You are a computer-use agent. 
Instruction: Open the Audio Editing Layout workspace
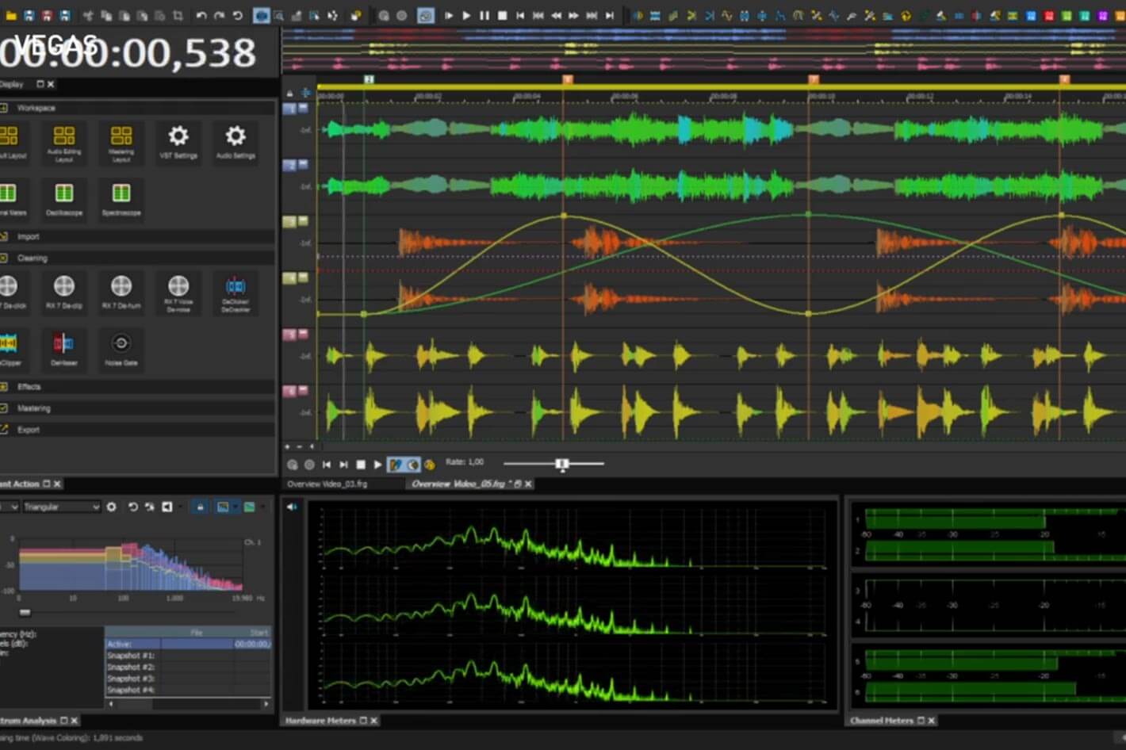click(x=64, y=143)
